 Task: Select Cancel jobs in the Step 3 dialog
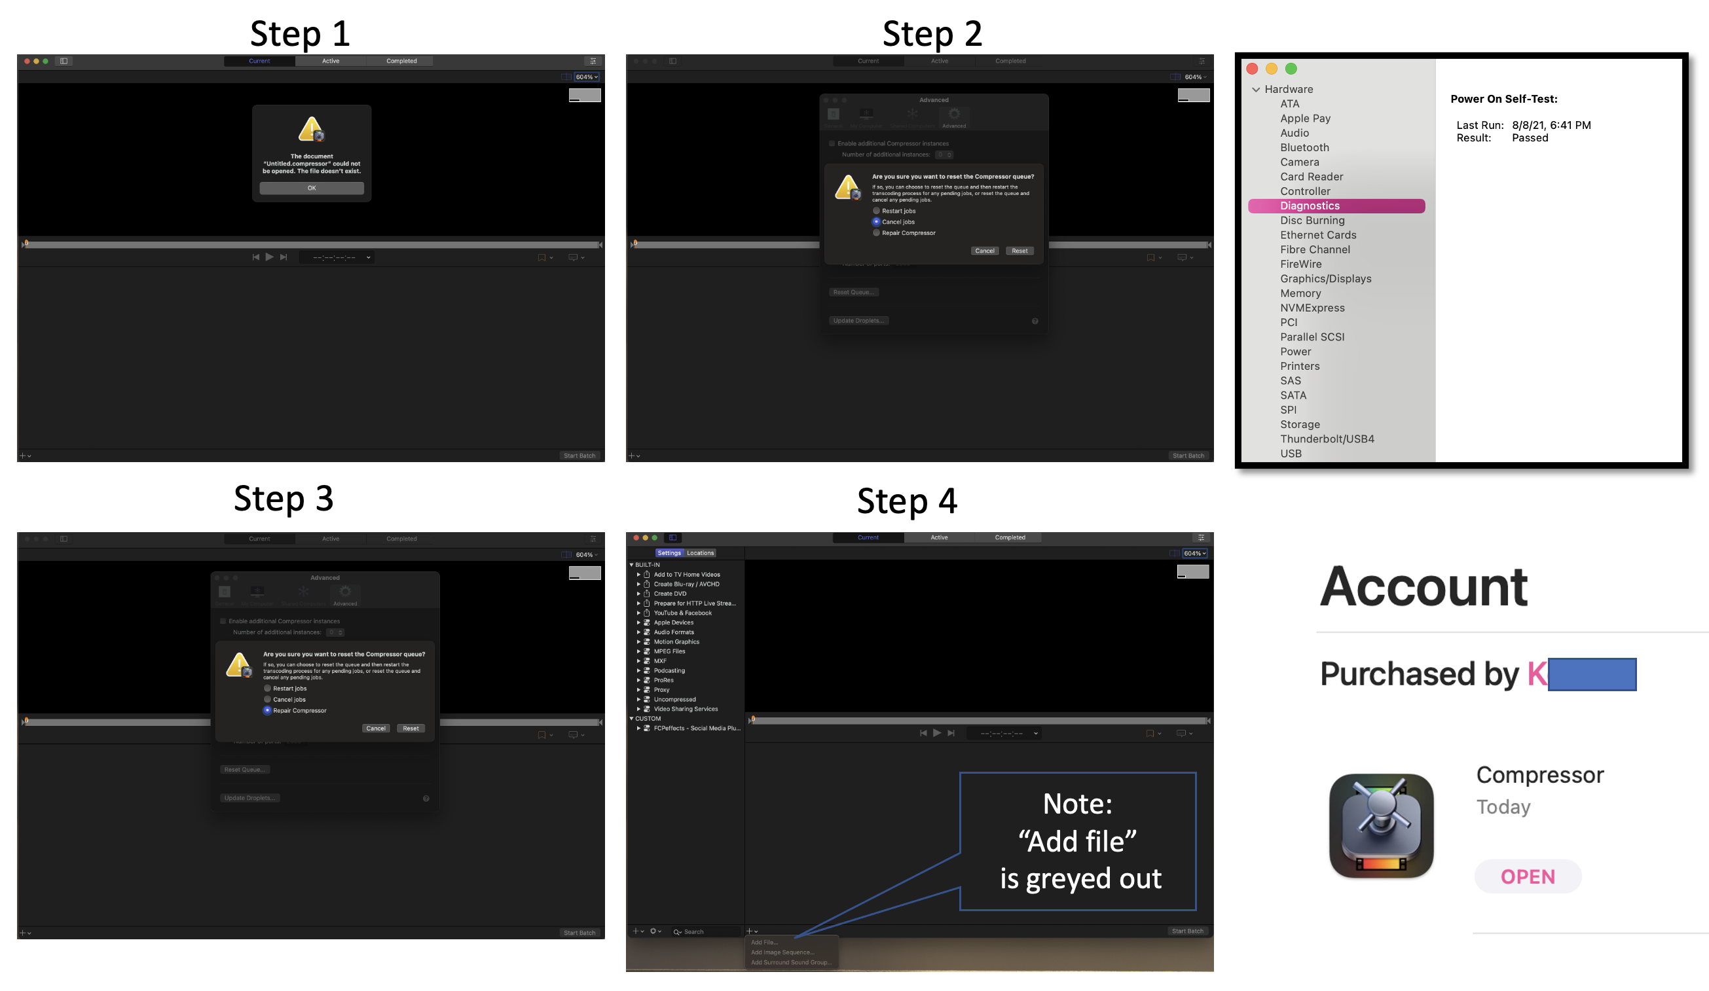coord(267,699)
